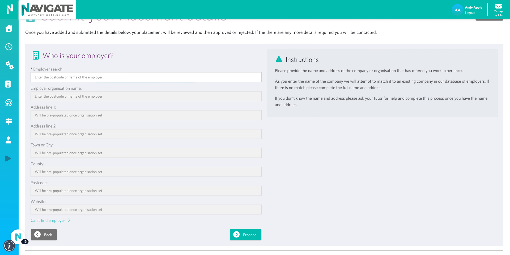
Task: Click the play arrow icon in the sidebar
Action: tap(8, 158)
